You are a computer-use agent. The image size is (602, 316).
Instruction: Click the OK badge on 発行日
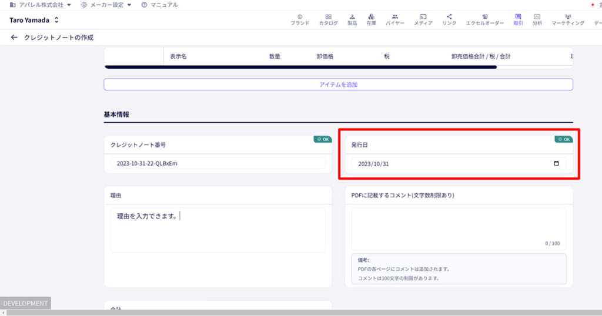pos(564,139)
